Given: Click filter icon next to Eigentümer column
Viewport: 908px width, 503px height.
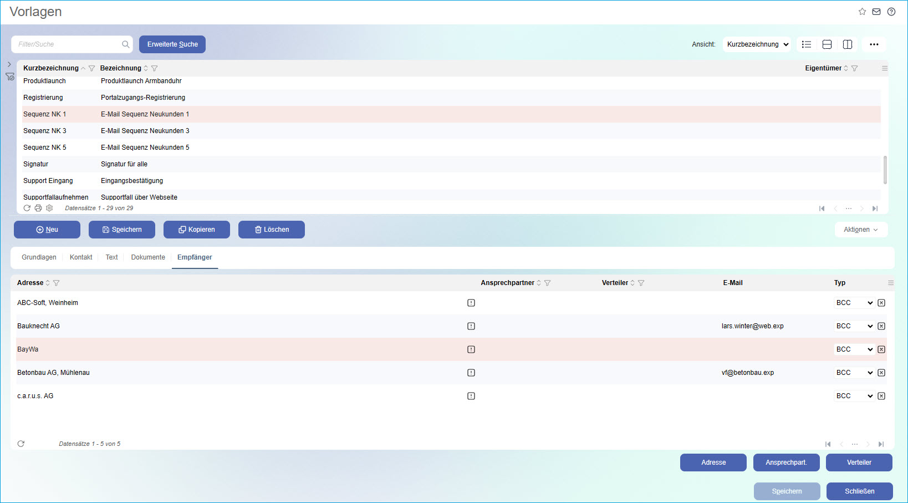Looking at the screenshot, I should coord(855,68).
